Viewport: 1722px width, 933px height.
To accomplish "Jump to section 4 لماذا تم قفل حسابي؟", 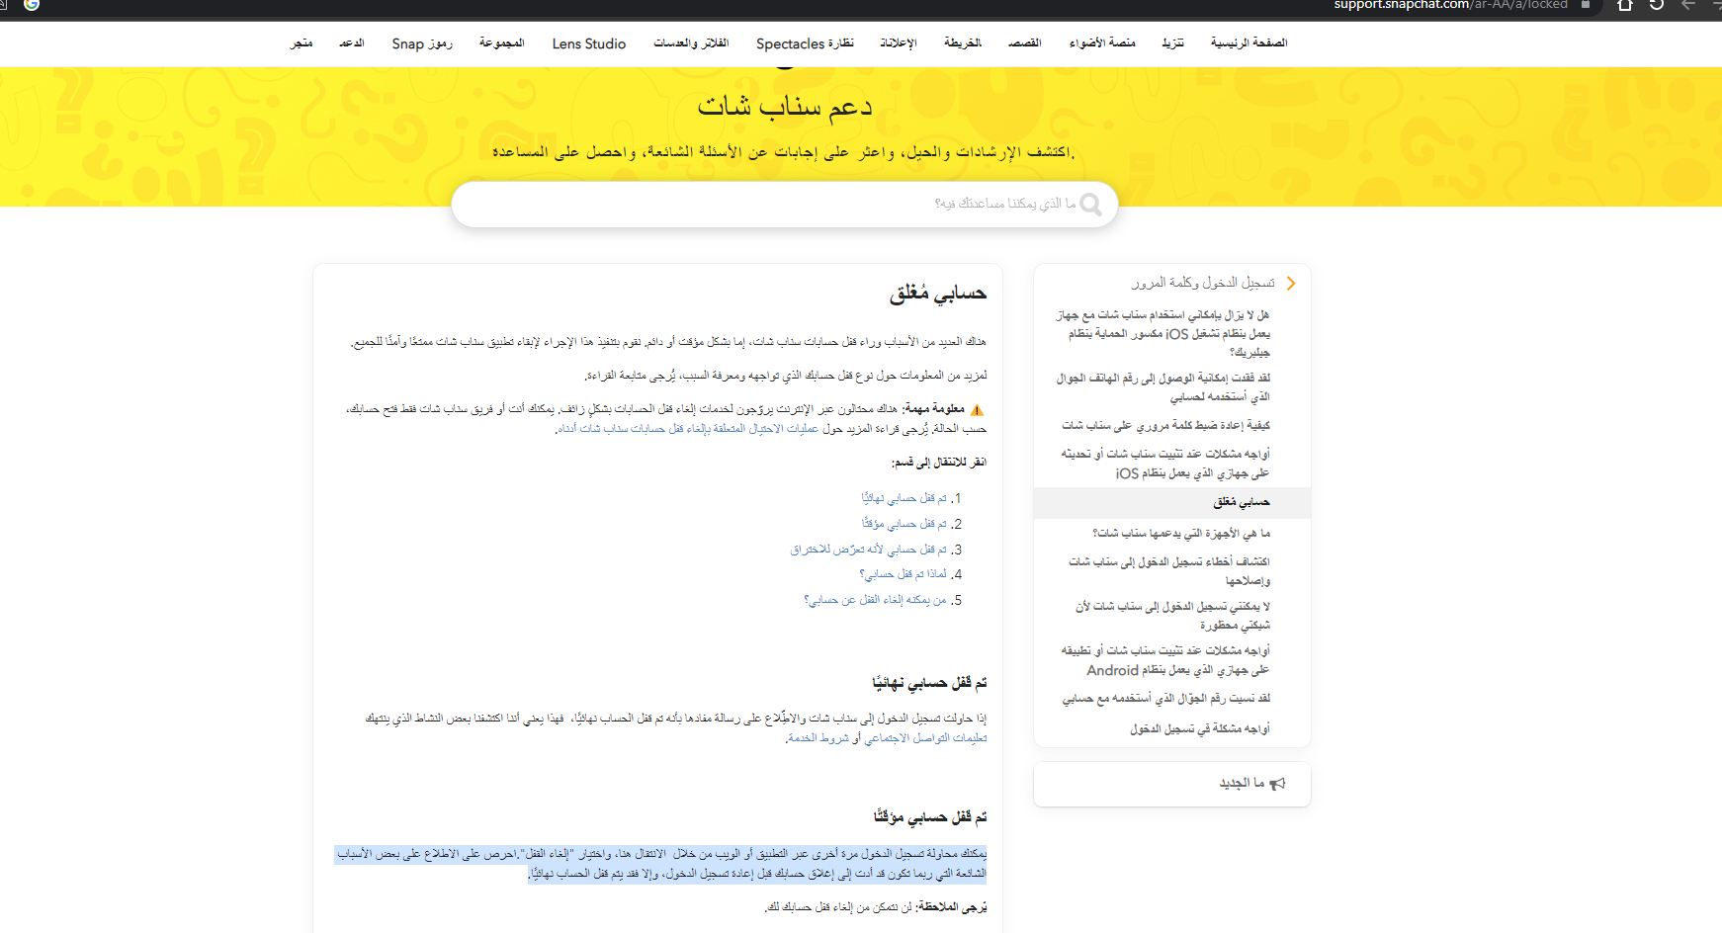I will point(904,574).
